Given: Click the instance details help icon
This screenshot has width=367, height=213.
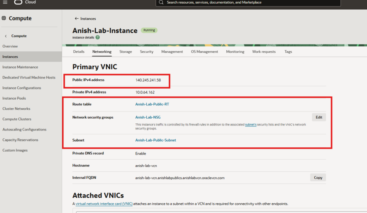Looking at the screenshot, I should pos(97,37).
